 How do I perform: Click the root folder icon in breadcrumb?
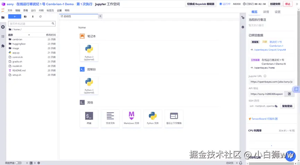[10, 30]
